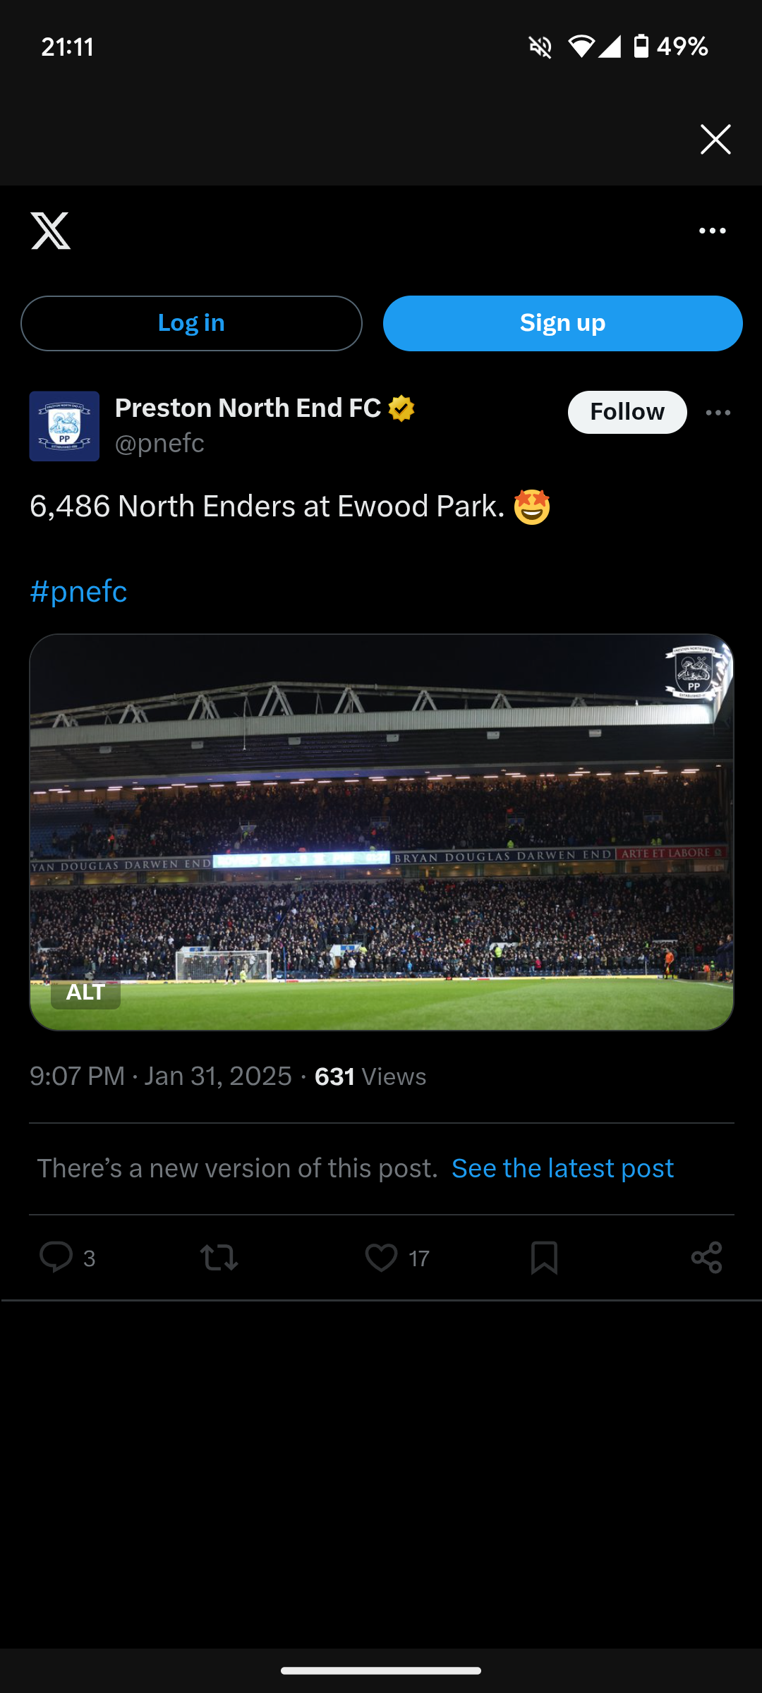Screen dimensions: 762x1693
Task: Open the #pnefc hashtag link
Action: pyautogui.click(x=78, y=591)
